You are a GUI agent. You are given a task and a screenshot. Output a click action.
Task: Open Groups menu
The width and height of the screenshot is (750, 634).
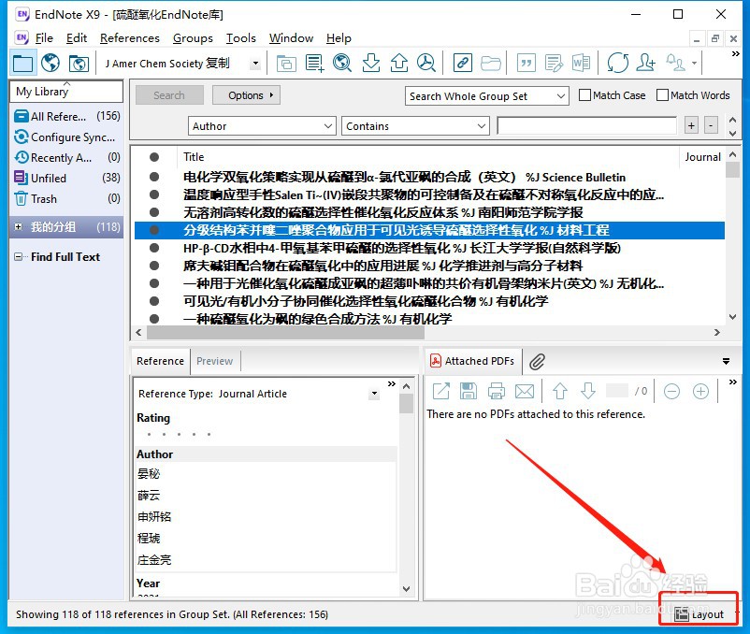[193, 37]
